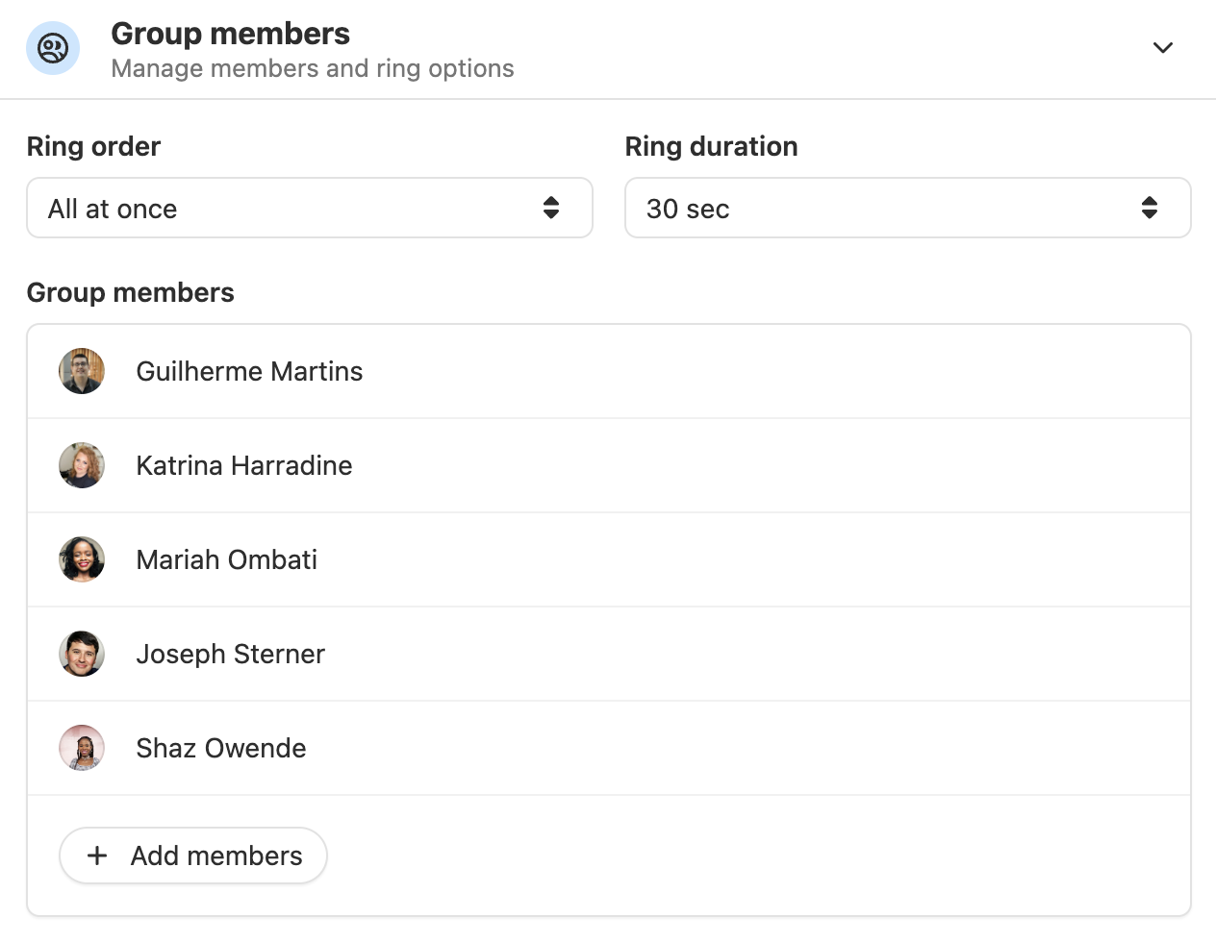Screen dimensions: 1216x942
Task: Select the Guilherme Martins member row
Action: tap(609, 372)
